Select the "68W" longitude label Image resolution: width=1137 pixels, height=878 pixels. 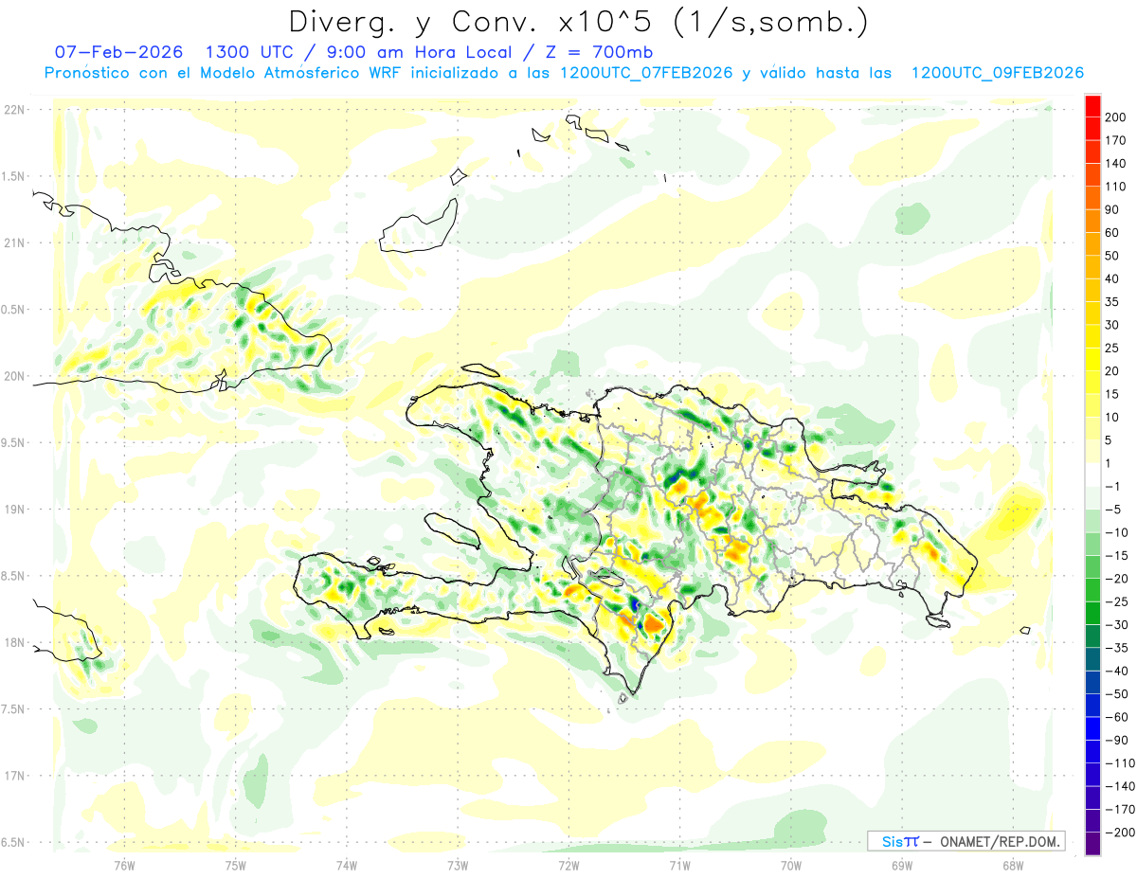1012,864
